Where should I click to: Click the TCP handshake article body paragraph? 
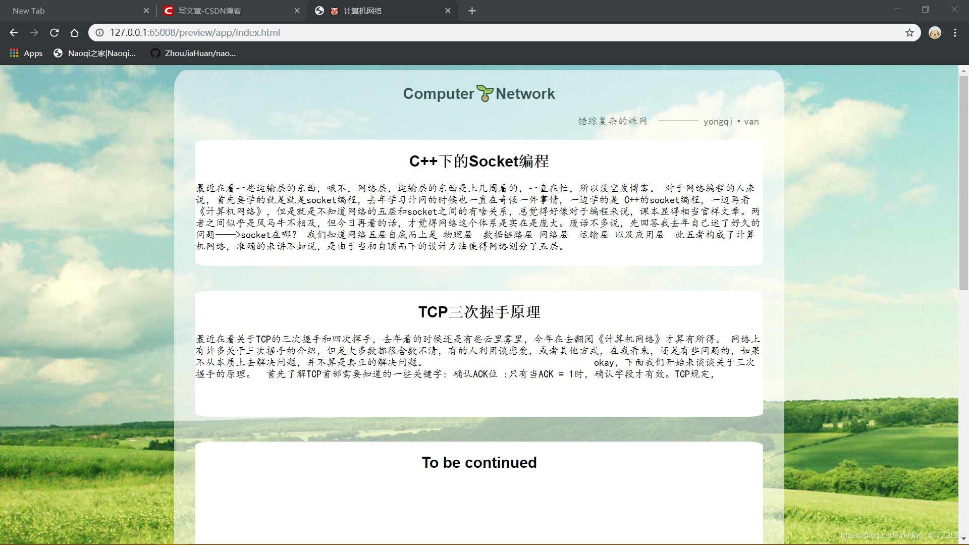click(x=478, y=356)
